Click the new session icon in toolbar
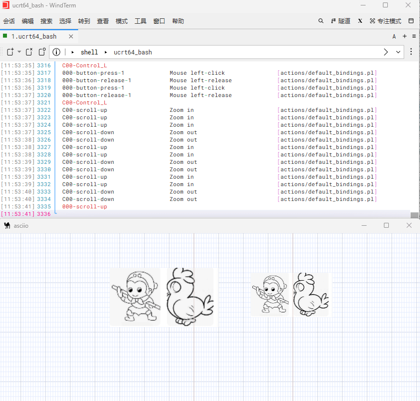Screen dimensions: 420x401 (10, 52)
